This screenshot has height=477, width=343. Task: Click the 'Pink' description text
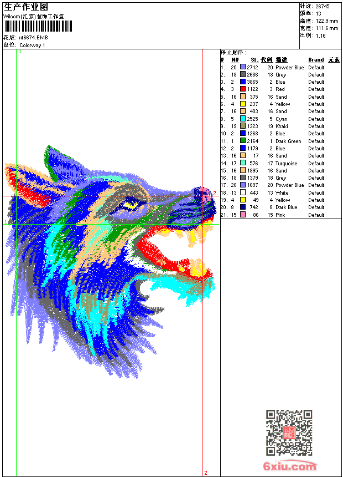(x=280, y=215)
